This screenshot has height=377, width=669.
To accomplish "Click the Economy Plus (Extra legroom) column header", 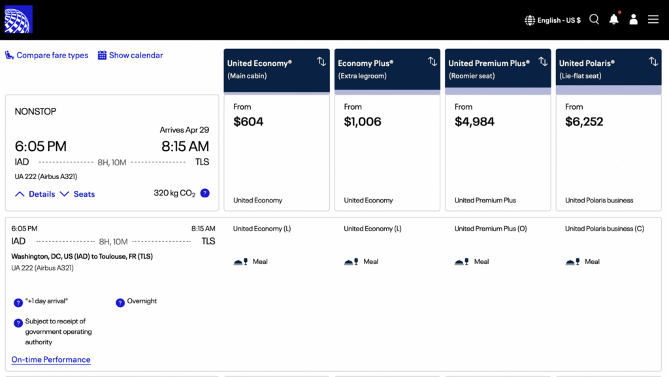I will [x=387, y=71].
